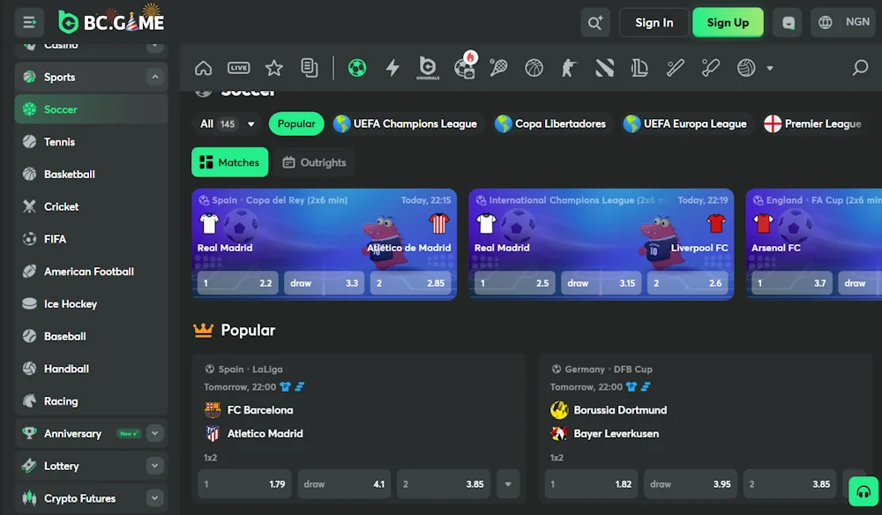Expand the odds options for Barcelona vs Atletico
This screenshot has width=882, height=515.
point(509,483)
